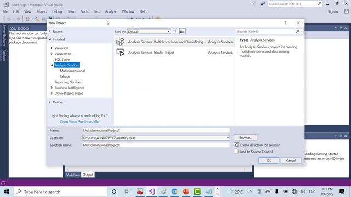Open the OneDrive cloud tray icon
351x197 pixels.
click(268, 192)
